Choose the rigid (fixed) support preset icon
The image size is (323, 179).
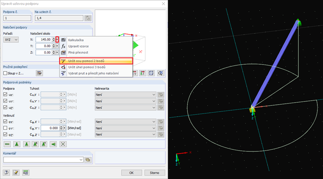(x=17, y=144)
